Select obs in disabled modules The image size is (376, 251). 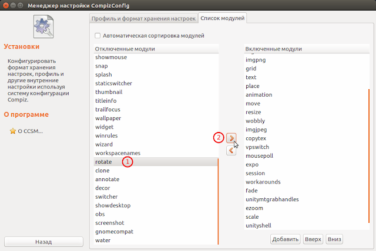pyautogui.click(x=156, y=214)
